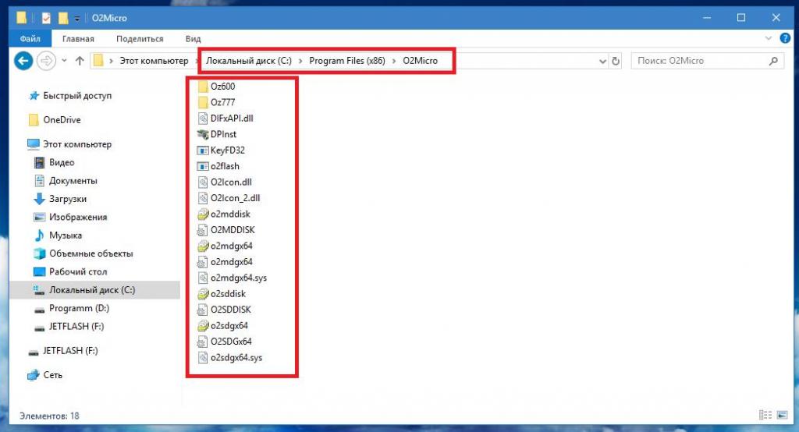Open the Поделиться tab

(x=140, y=38)
